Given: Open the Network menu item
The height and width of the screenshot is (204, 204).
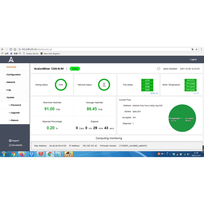Looking at the screenshot, I should 10,82.
